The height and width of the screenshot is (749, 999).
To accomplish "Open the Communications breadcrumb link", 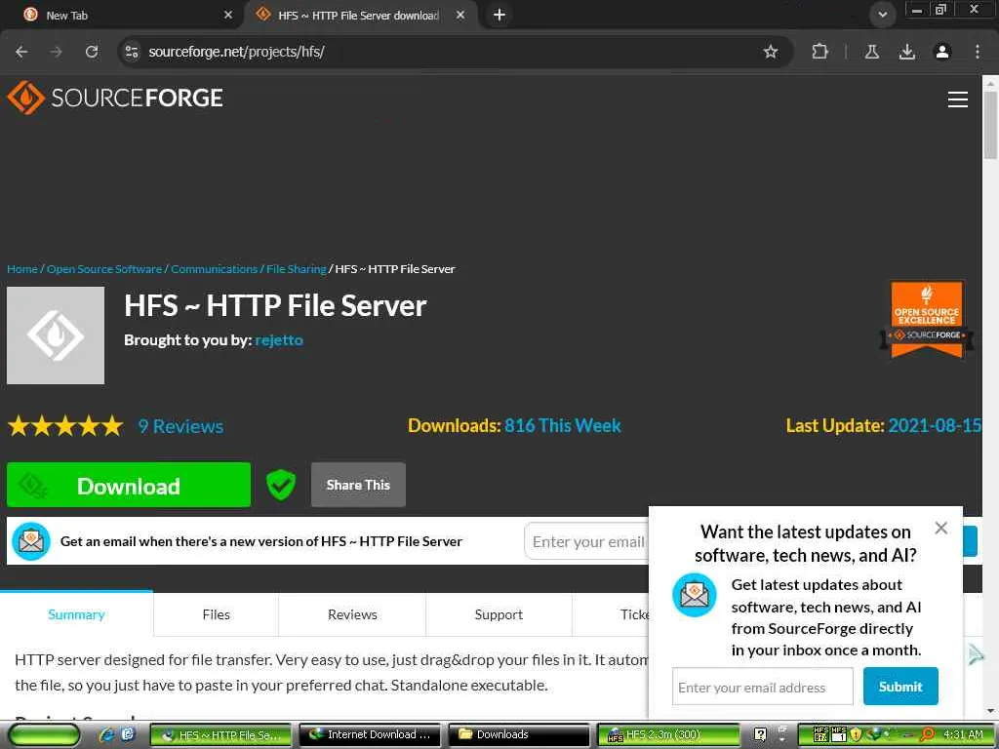I will pos(214,269).
